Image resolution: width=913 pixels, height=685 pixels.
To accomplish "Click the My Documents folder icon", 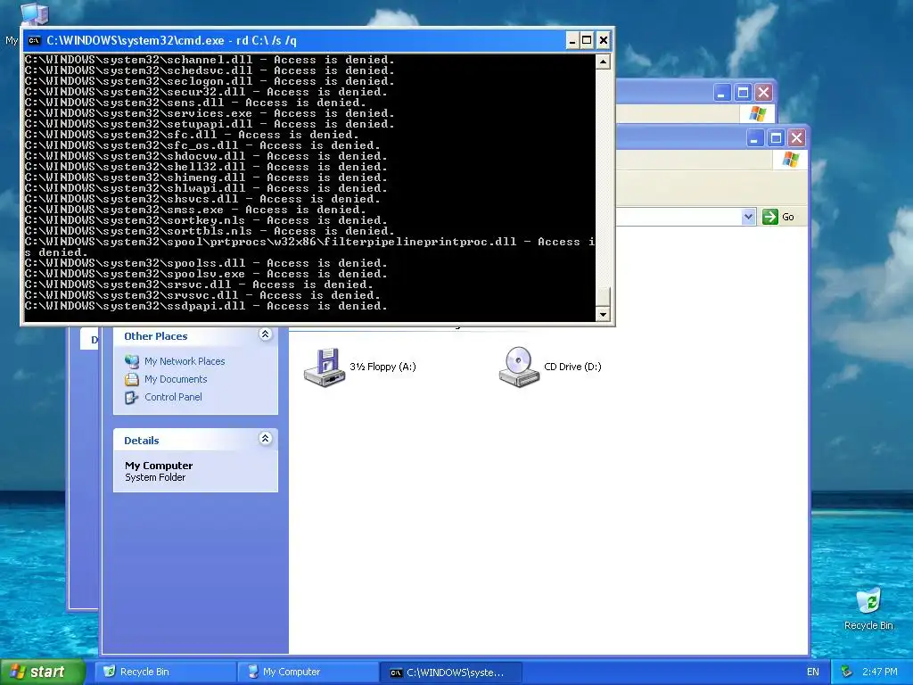I will click(x=132, y=379).
